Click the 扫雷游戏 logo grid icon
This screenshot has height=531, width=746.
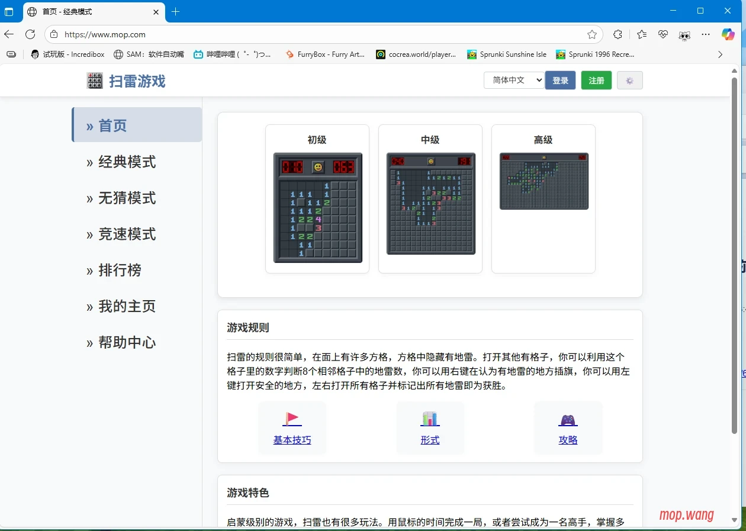point(94,80)
